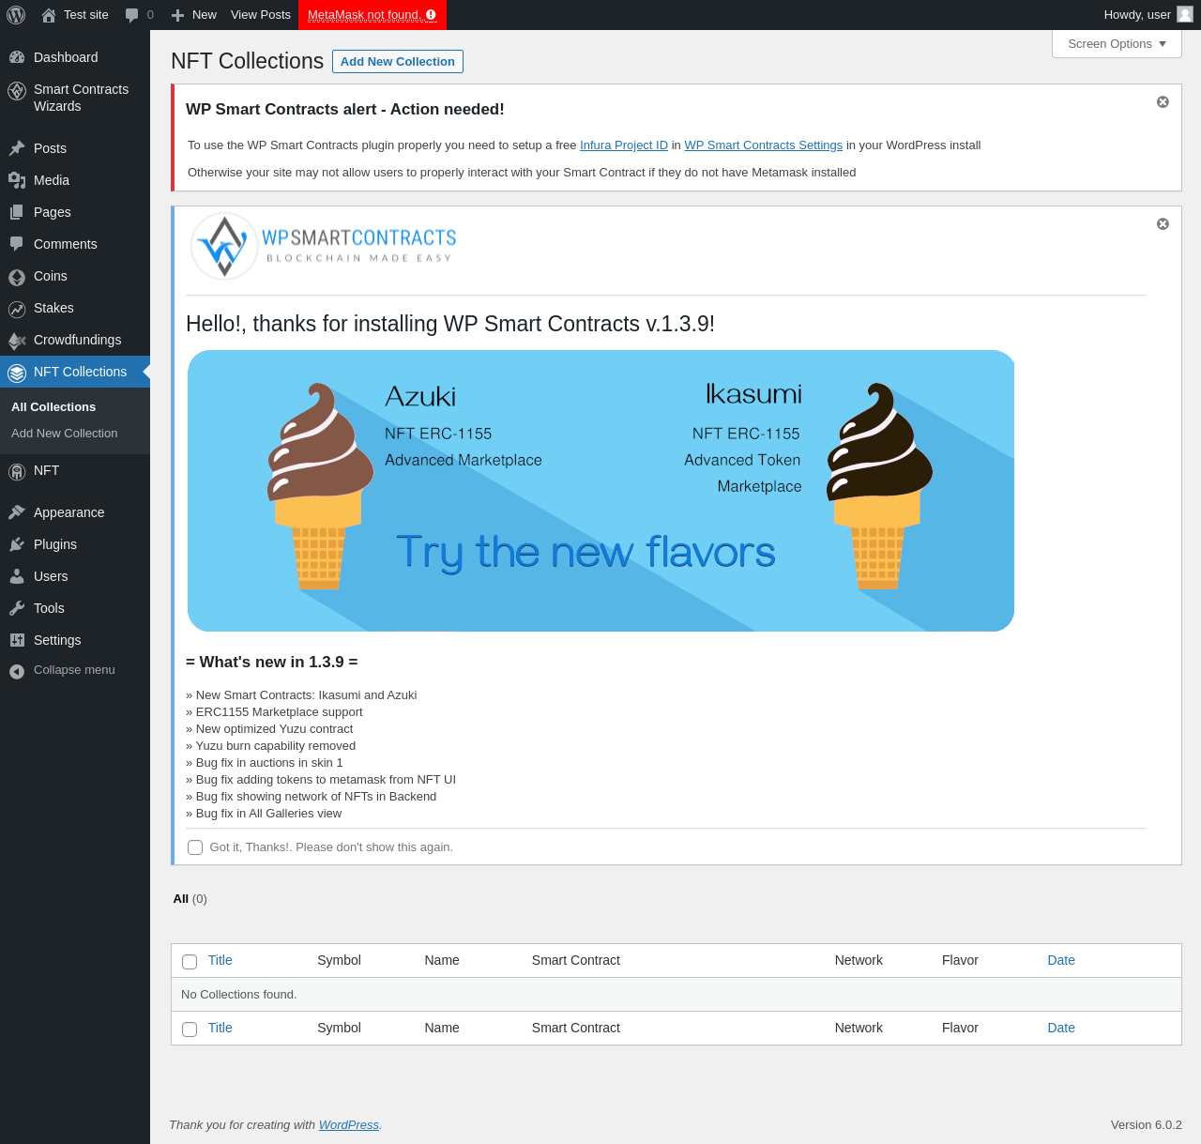The height and width of the screenshot is (1144, 1201).
Task: Click the Smart Contract column header
Action: tap(575, 960)
